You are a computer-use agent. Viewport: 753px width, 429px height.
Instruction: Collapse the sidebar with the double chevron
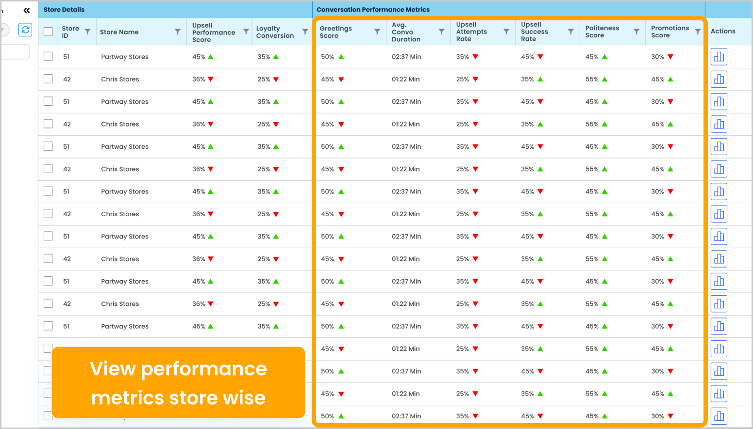click(27, 10)
